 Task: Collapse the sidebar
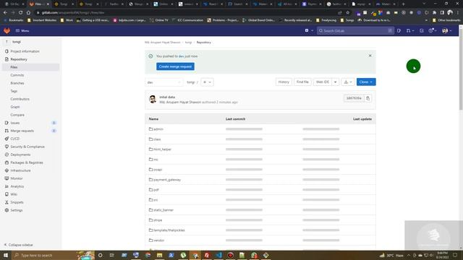click(18, 245)
